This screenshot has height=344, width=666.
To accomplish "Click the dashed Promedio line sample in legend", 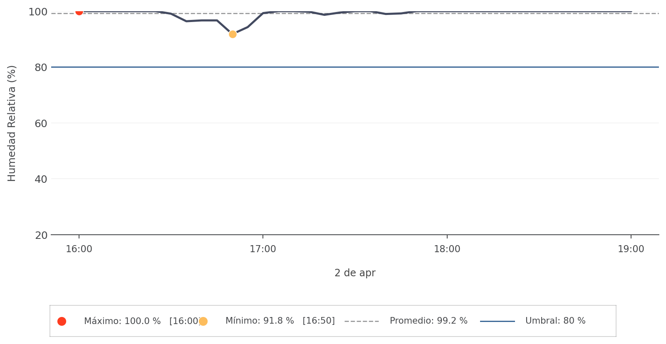I will (361, 321).
